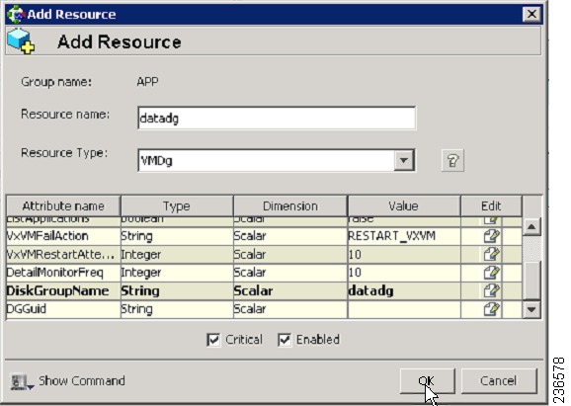Expand the Resource Type dropdown
This screenshot has width=571, height=406.
[403, 160]
